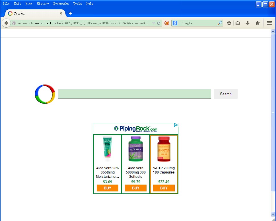Close the Search tab
The image size is (276, 221).
(61, 13)
